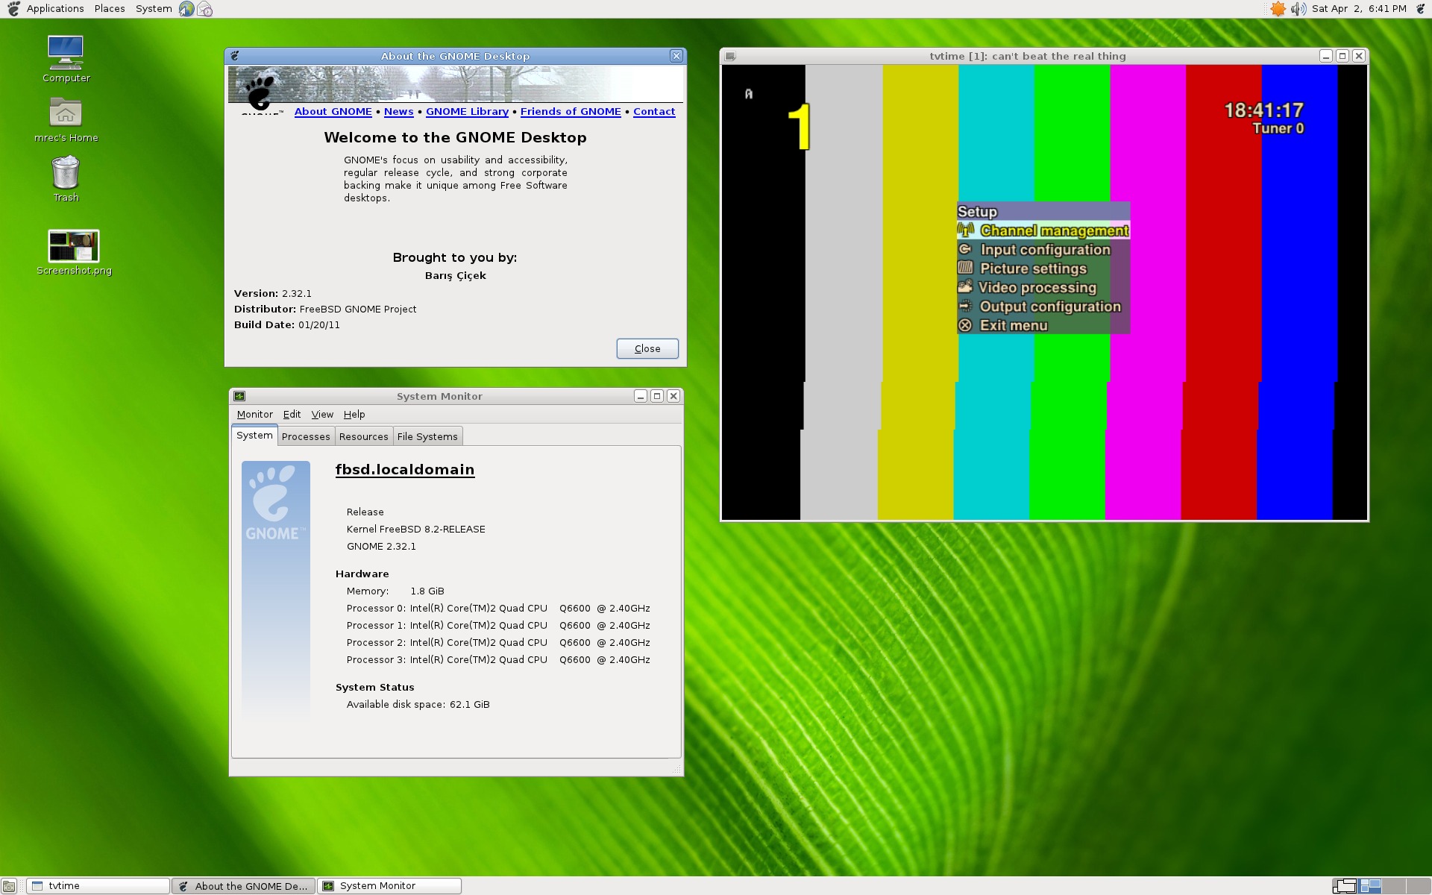
Task: Switch to the Resources tab
Action: (363, 436)
